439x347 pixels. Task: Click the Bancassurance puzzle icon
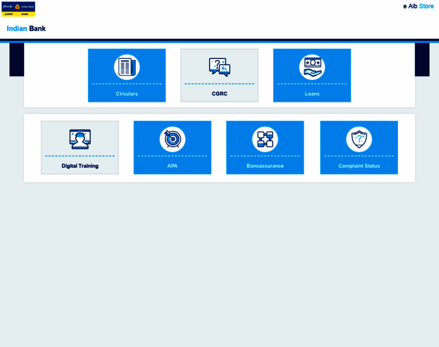(265, 139)
